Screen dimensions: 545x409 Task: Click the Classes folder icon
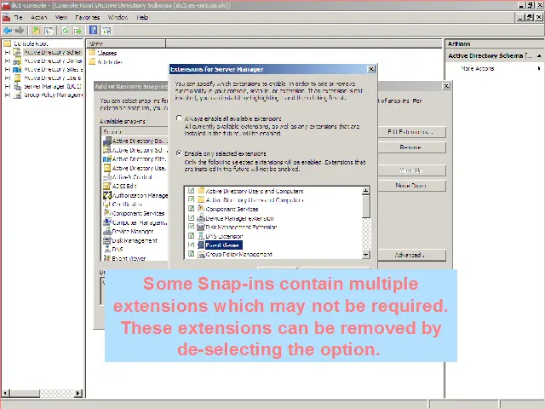(92, 53)
